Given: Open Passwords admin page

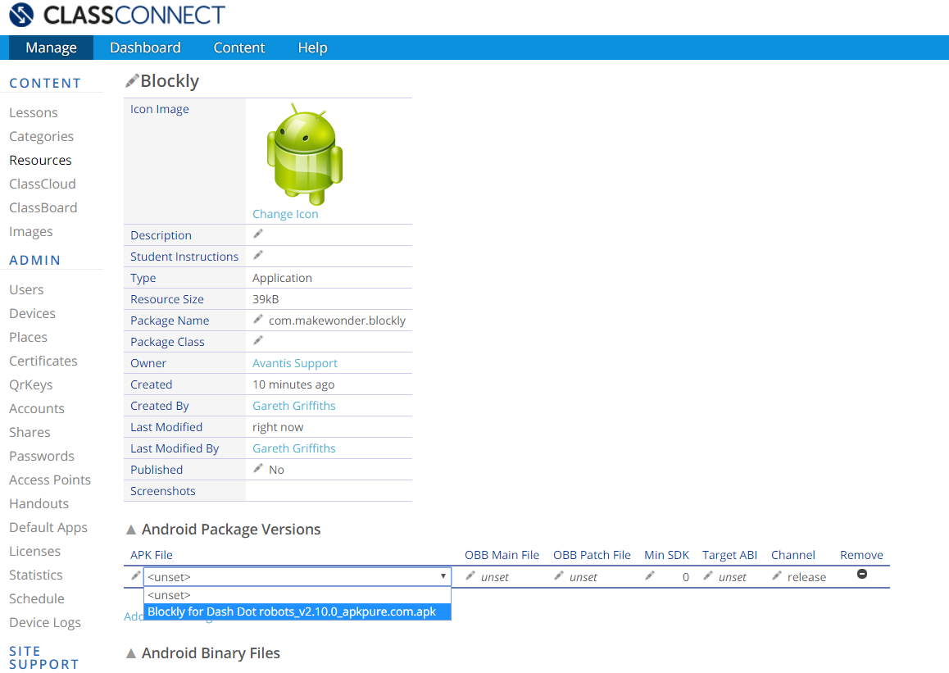Looking at the screenshot, I should click(x=42, y=456).
